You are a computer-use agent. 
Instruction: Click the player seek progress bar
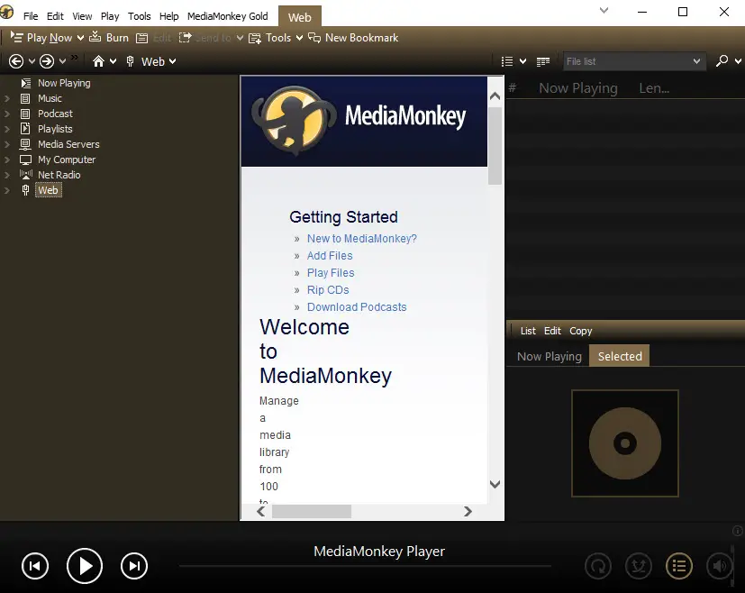click(365, 566)
